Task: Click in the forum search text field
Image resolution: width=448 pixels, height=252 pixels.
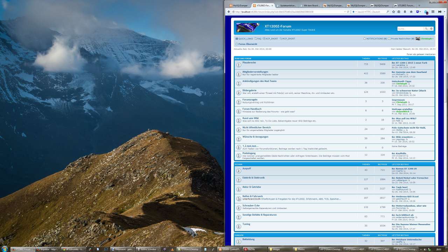Action: click(410, 29)
